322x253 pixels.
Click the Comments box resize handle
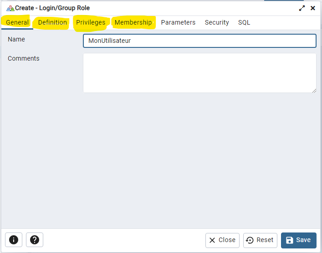click(x=314, y=91)
